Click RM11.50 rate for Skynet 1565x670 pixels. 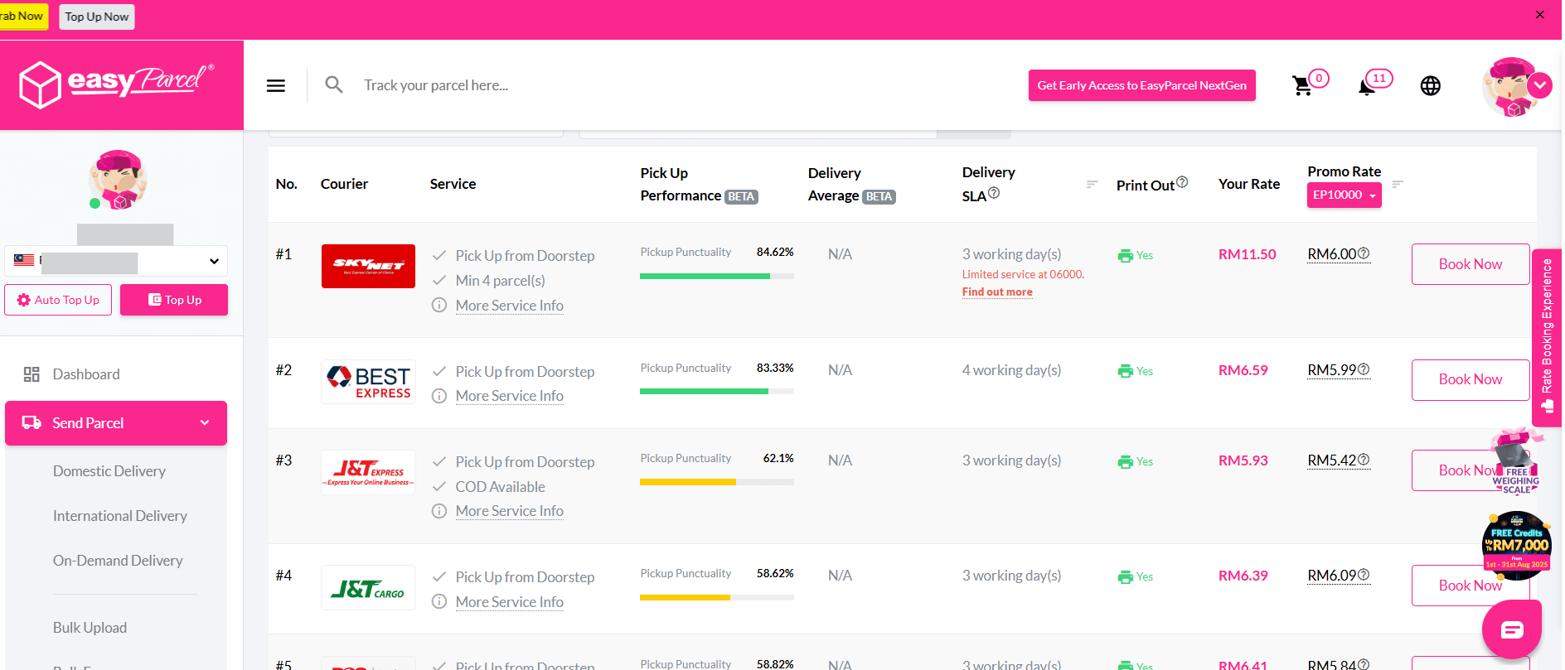(1248, 254)
